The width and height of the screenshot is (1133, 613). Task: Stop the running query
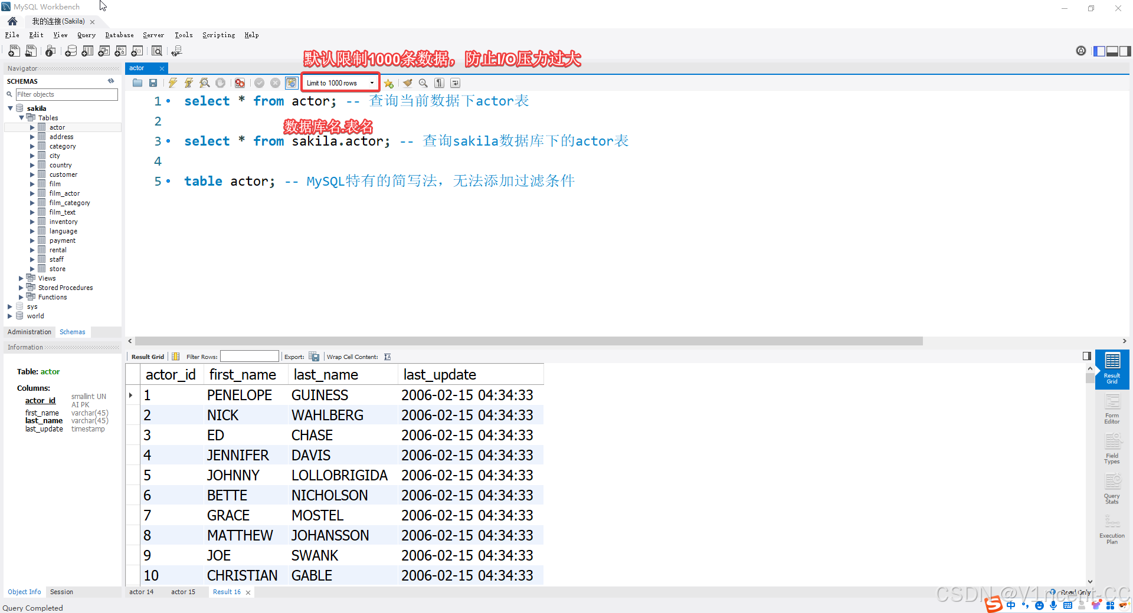(220, 83)
